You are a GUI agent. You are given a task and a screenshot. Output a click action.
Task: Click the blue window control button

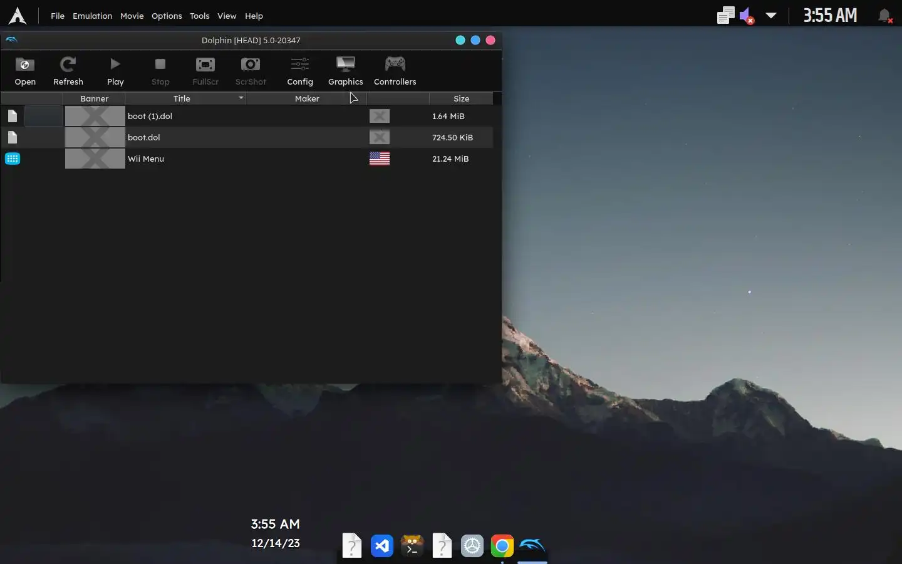tap(475, 40)
